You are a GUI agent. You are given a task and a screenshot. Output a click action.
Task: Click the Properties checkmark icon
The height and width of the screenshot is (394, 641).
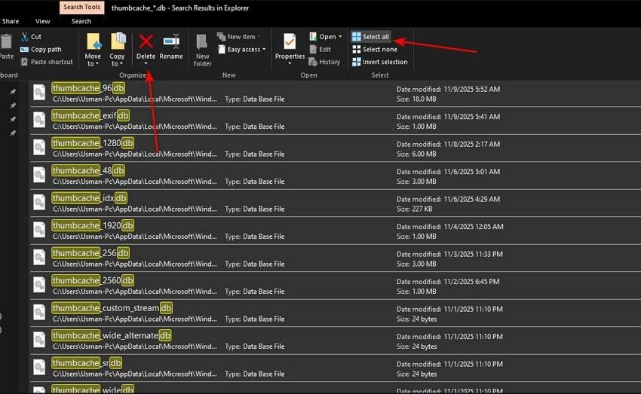(x=290, y=41)
